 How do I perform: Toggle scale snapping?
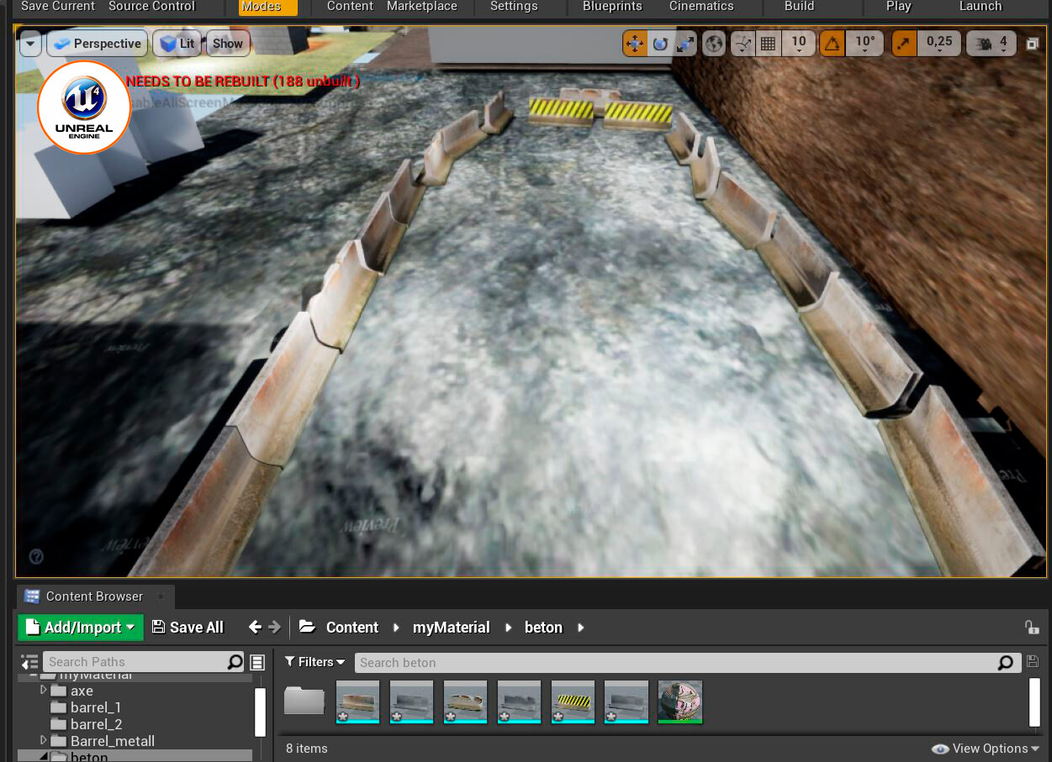(x=905, y=44)
